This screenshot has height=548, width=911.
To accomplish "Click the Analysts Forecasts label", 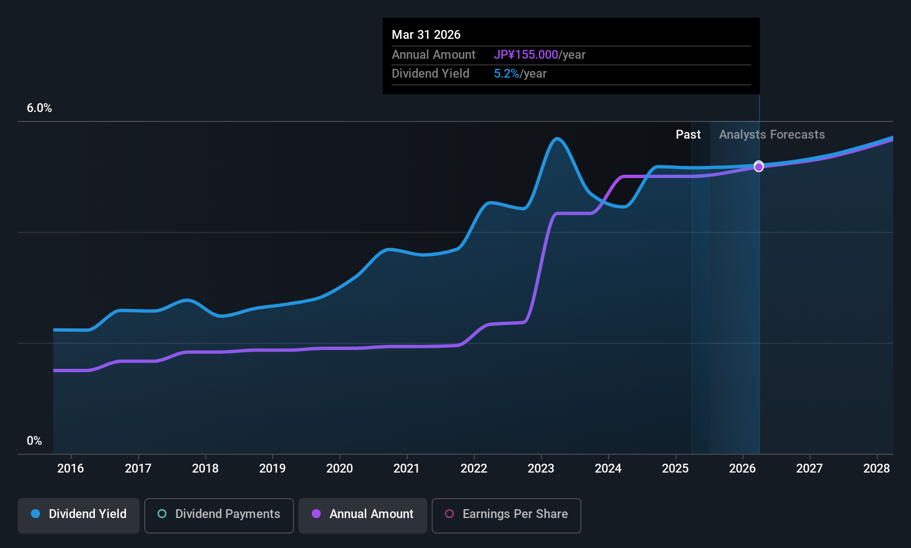I will point(772,135).
